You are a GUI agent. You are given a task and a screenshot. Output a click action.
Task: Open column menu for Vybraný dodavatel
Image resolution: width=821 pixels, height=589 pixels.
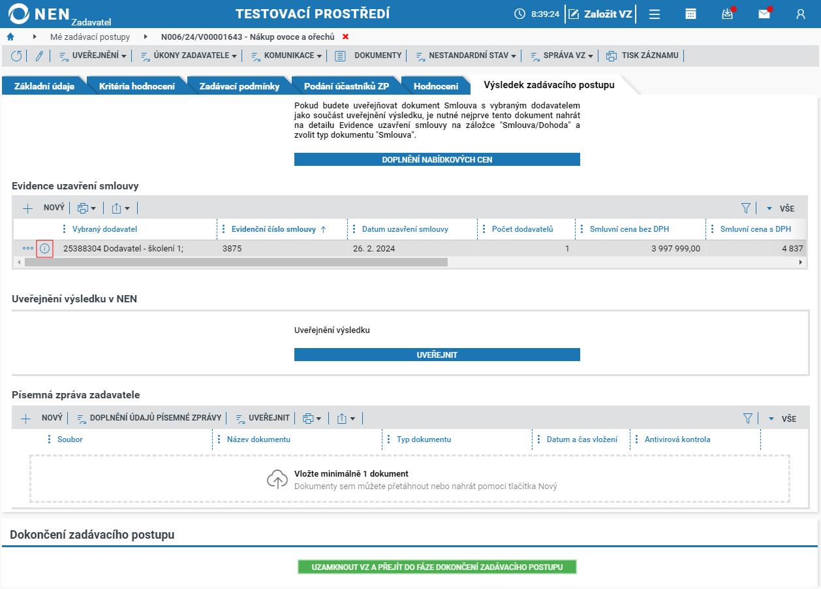click(x=64, y=229)
